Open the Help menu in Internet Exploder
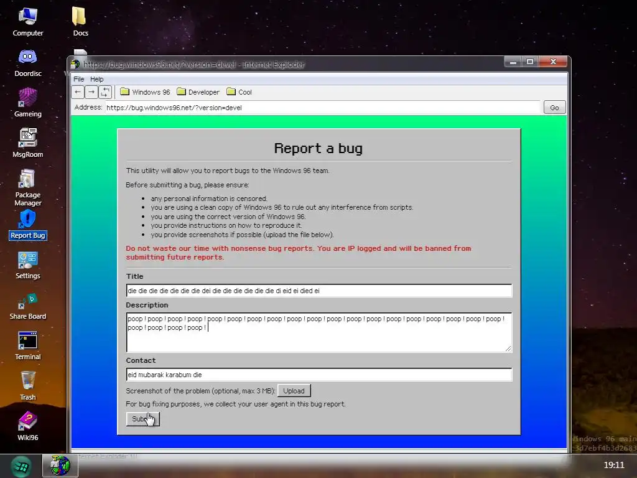 point(96,79)
